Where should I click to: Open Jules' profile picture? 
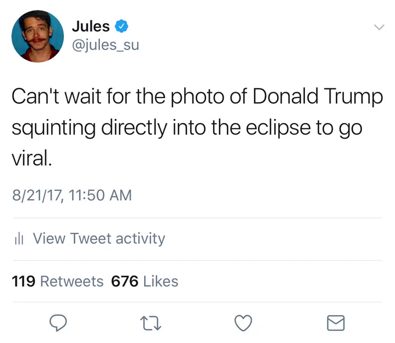coord(38,36)
